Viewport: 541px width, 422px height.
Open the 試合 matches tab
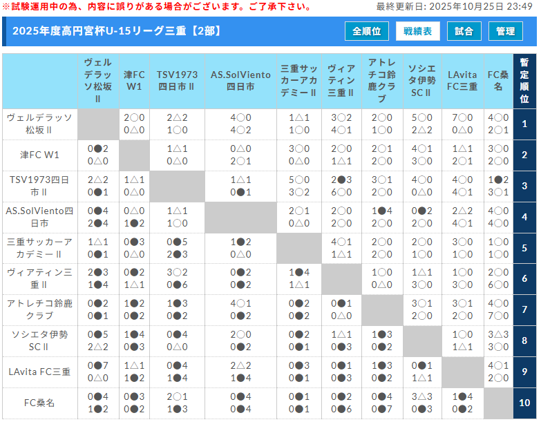[464, 31]
